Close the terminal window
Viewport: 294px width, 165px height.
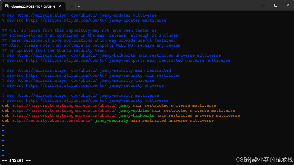(x=288, y=5)
